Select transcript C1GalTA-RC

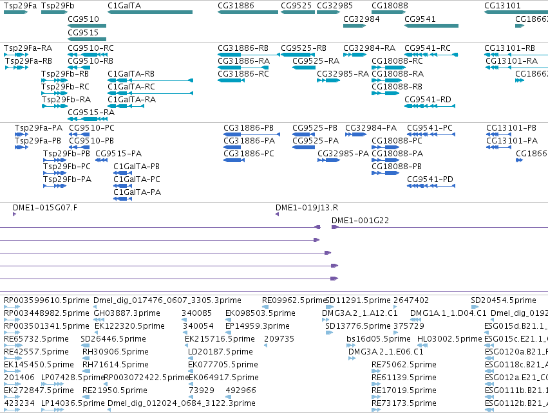click(150, 93)
